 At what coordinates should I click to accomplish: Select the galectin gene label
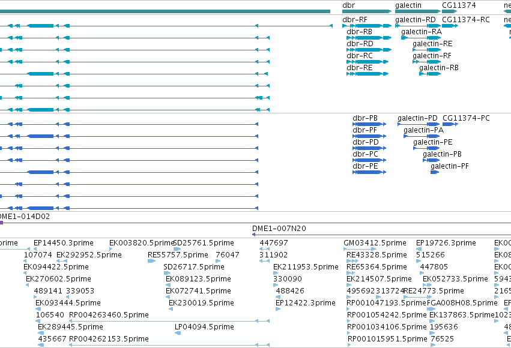(x=408, y=5)
